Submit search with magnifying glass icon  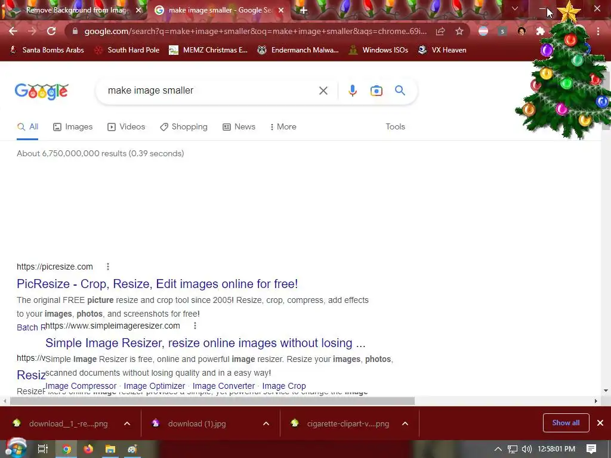(x=400, y=91)
